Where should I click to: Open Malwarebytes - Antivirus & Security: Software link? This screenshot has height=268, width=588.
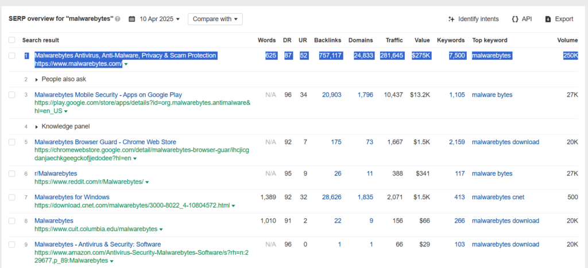tap(98, 244)
